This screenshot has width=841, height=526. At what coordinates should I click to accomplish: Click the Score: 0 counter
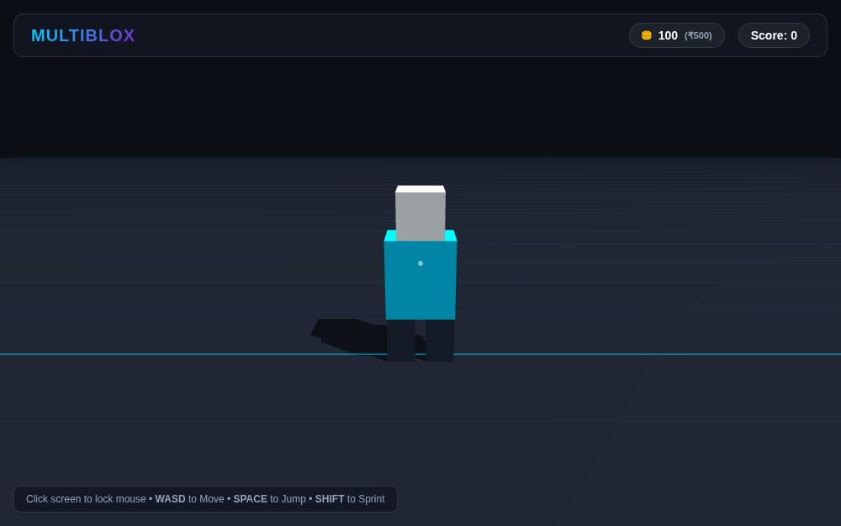click(774, 35)
